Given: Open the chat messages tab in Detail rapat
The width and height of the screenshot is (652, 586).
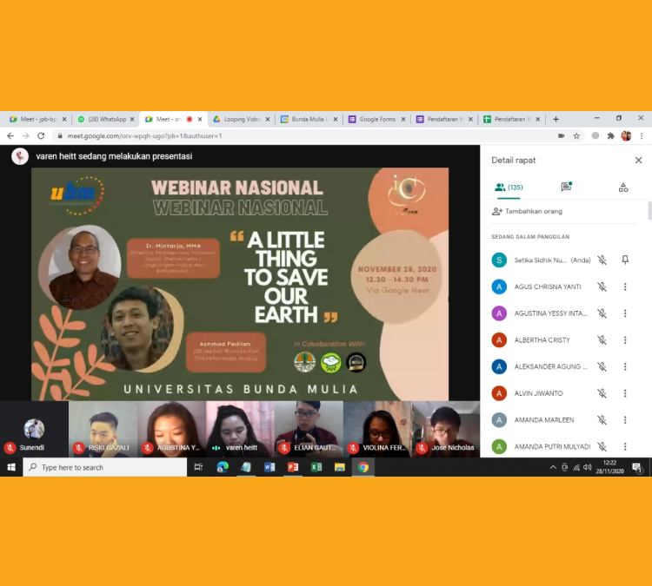Looking at the screenshot, I should click(566, 187).
